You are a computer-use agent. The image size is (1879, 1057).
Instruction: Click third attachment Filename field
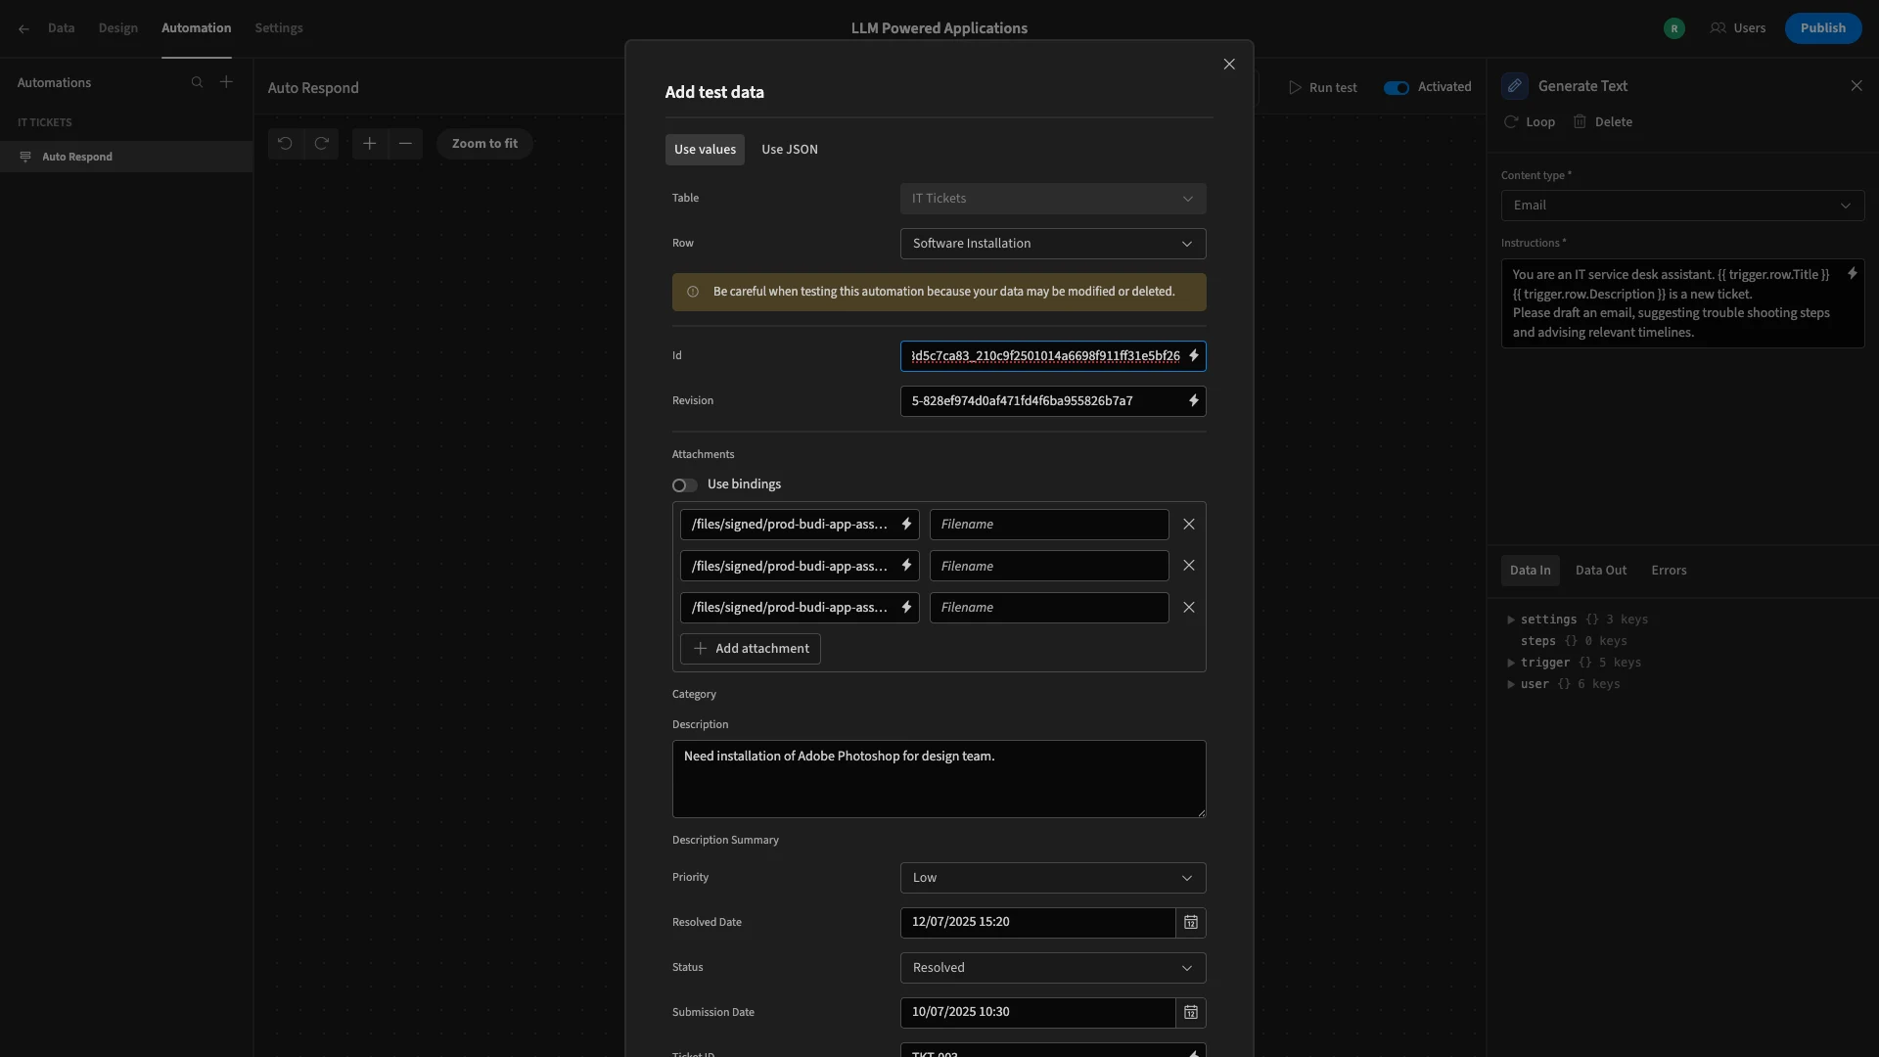click(x=1049, y=608)
